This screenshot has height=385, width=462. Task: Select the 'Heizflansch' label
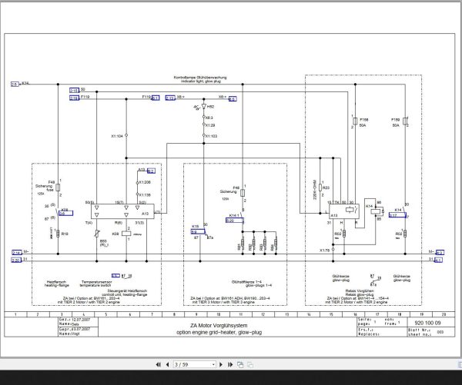pos(56,282)
